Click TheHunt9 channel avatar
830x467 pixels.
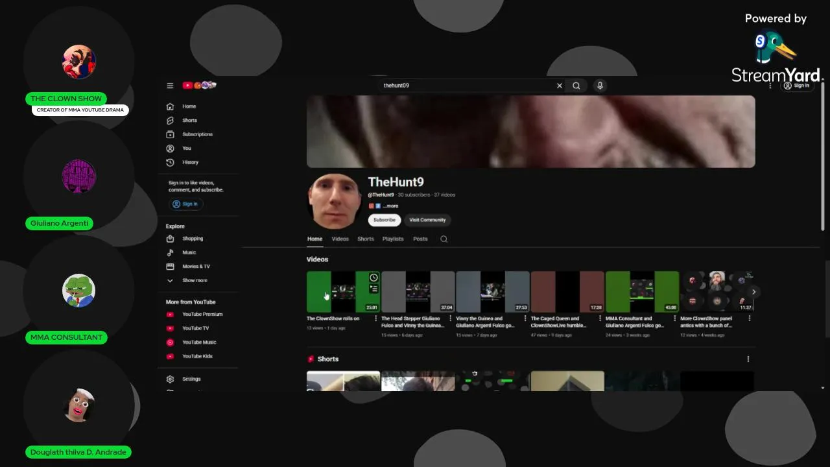pyautogui.click(x=334, y=202)
